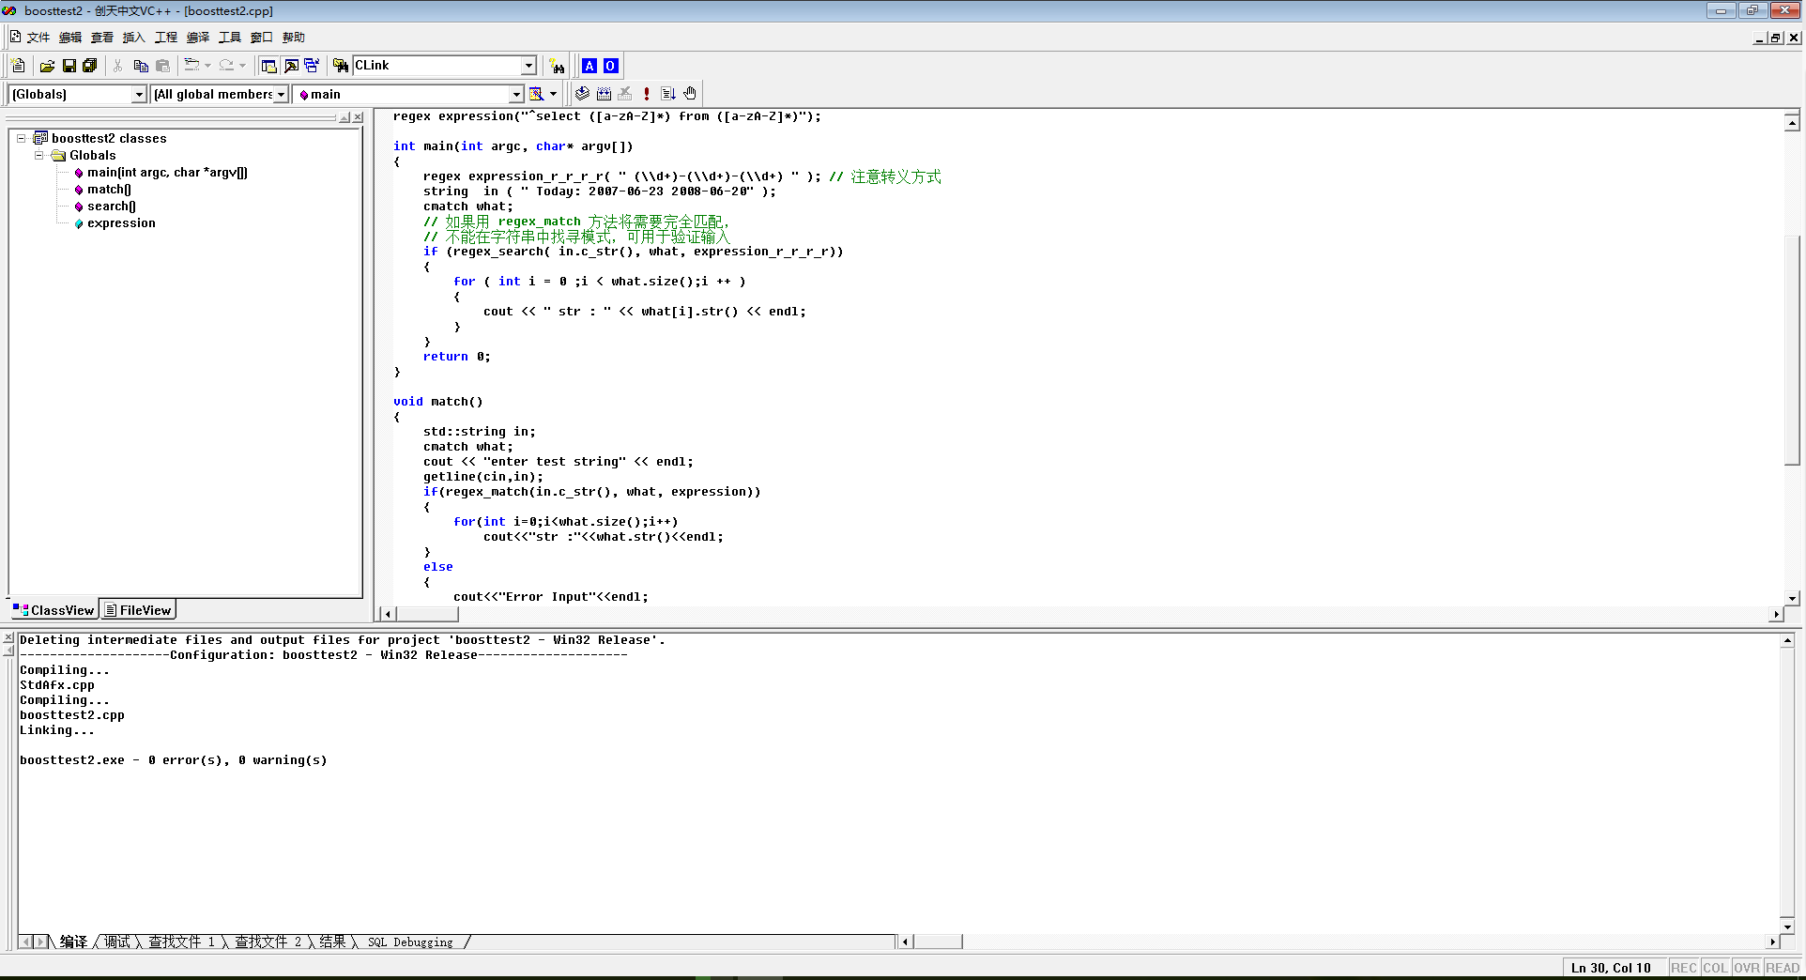Select match() in class tree
Viewport: 1806px width, 980px height.
pos(109,190)
